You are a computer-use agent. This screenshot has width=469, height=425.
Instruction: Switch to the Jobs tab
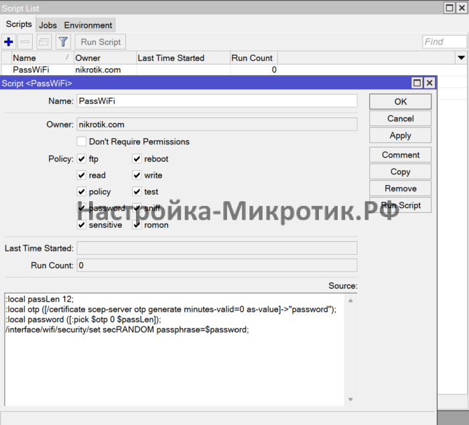point(48,25)
